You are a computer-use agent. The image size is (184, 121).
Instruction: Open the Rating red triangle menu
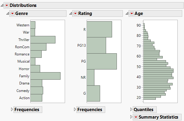pos(75,13)
